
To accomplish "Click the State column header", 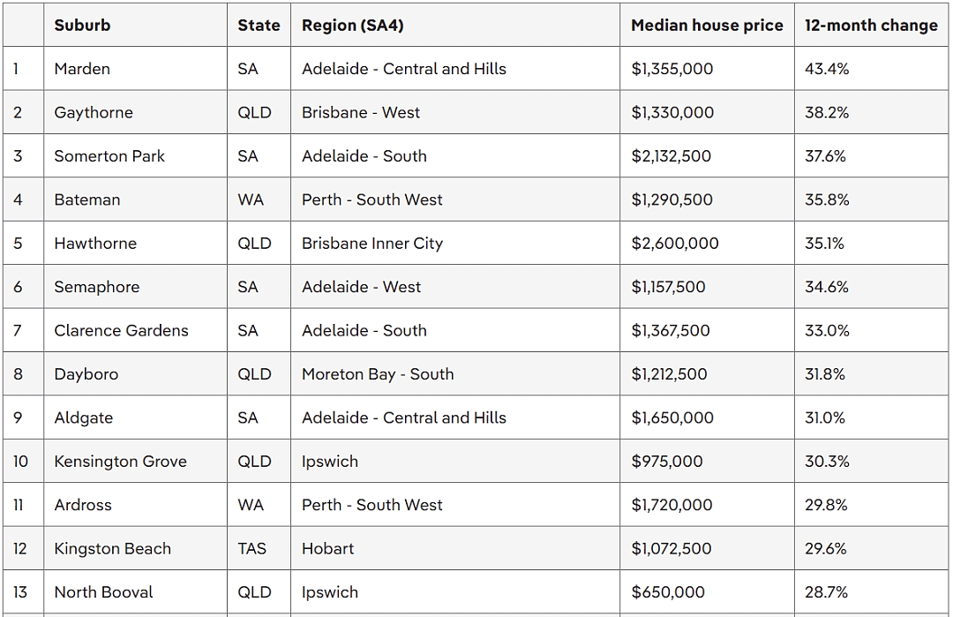I will [x=259, y=25].
